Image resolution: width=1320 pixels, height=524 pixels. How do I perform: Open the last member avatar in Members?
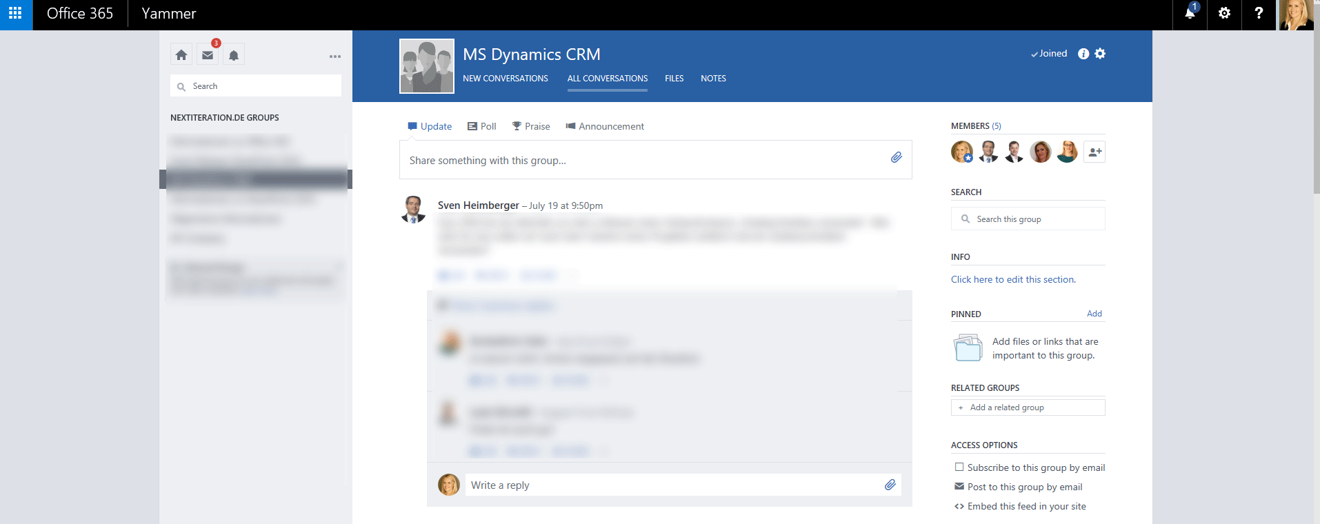coord(1067,152)
